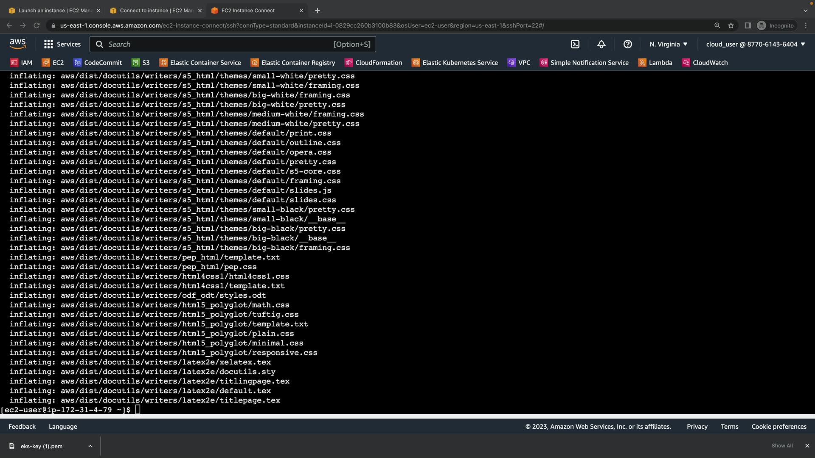
Task: Reload the browser page
Action: [37, 25]
